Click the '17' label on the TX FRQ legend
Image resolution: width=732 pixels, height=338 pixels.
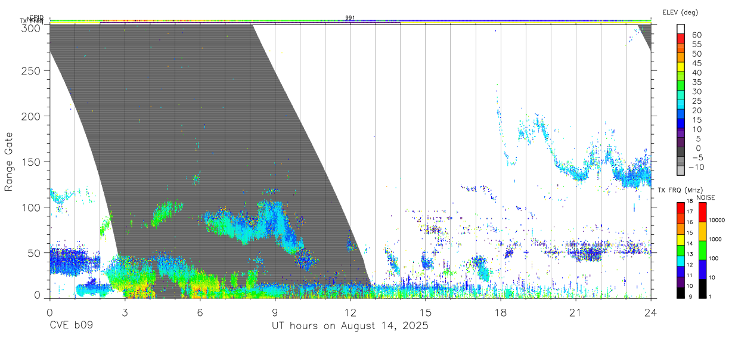point(689,211)
